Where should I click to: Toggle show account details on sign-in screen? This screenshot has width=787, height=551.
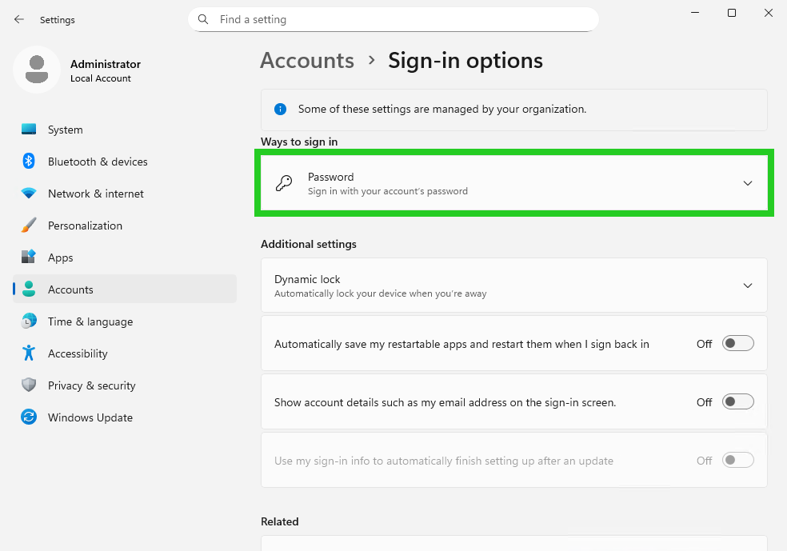[x=737, y=401]
